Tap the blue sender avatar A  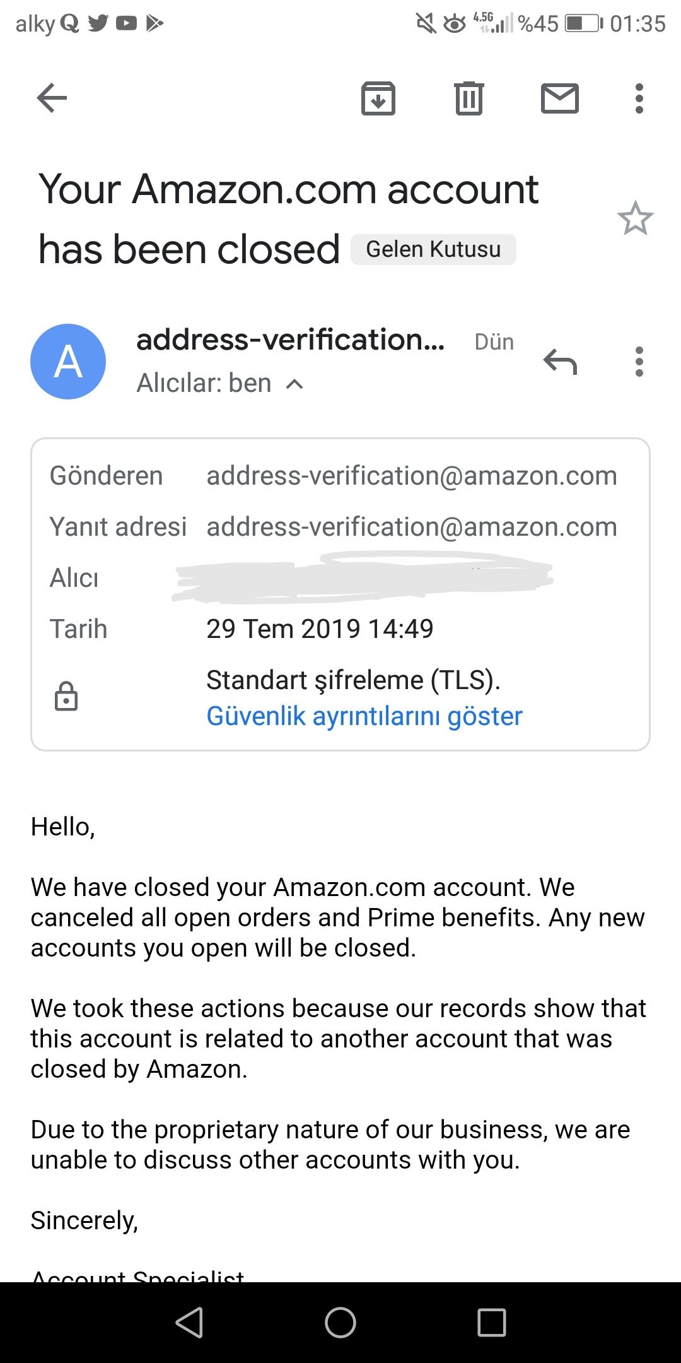(68, 362)
